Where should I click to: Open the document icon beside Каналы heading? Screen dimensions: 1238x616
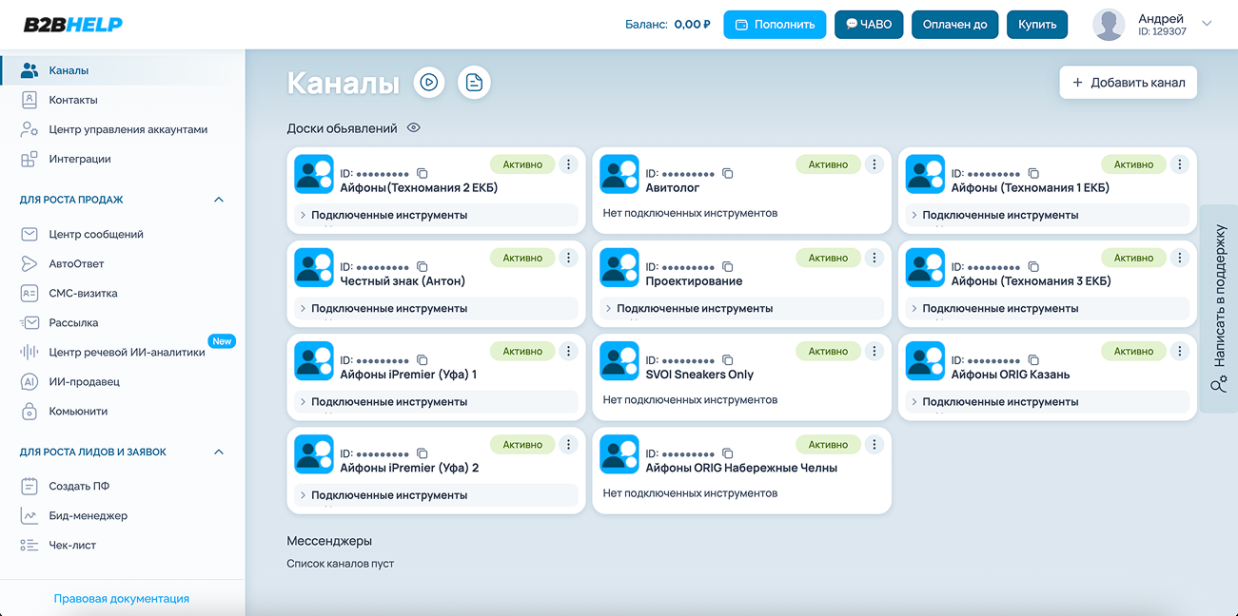tap(474, 83)
